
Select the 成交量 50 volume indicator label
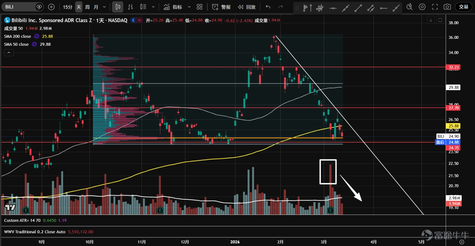point(13,28)
